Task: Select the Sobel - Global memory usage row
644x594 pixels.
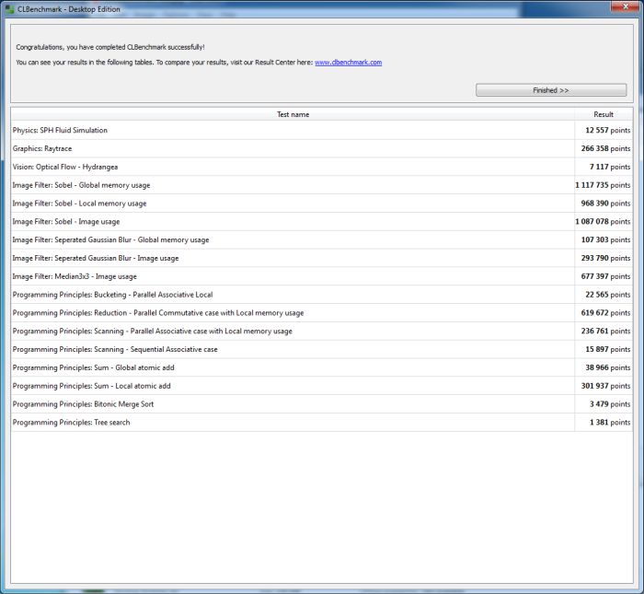Action: [x=322, y=185]
